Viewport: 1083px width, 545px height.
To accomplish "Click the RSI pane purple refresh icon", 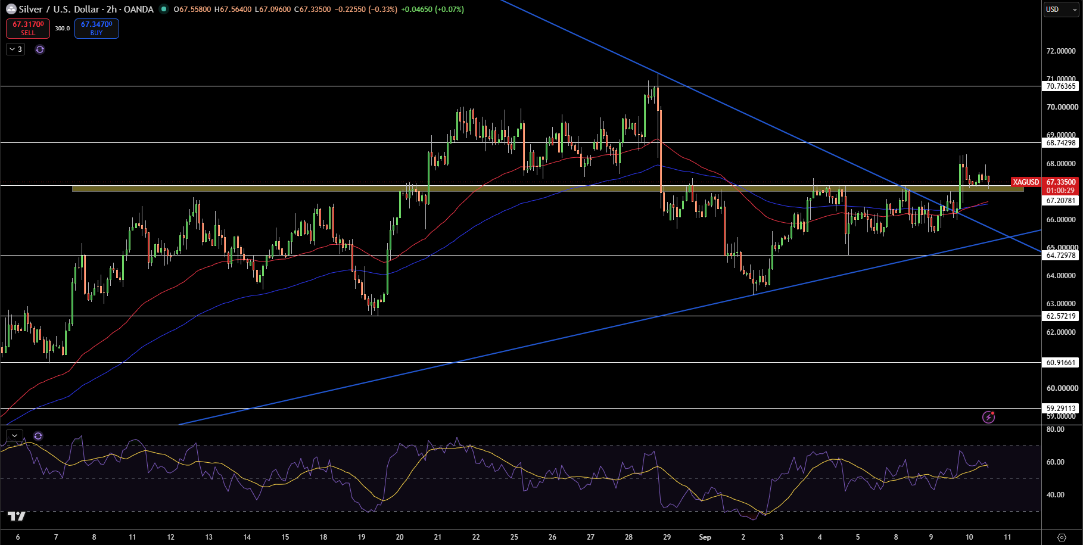I will click(38, 436).
